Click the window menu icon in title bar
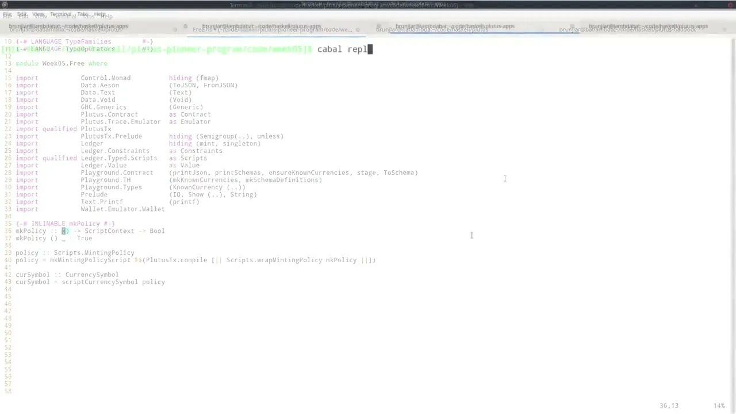736x414 pixels. click(x=5, y=5)
